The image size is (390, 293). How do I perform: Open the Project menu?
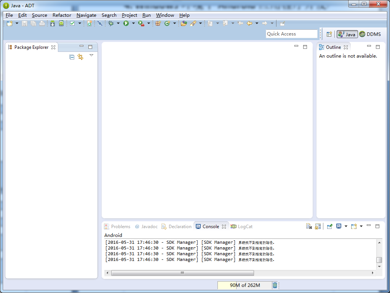pyautogui.click(x=129, y=15)
